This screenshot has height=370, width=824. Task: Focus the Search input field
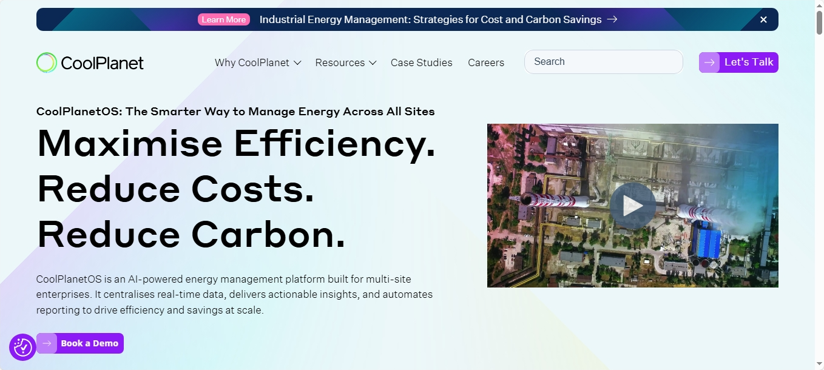click(604, 62)
